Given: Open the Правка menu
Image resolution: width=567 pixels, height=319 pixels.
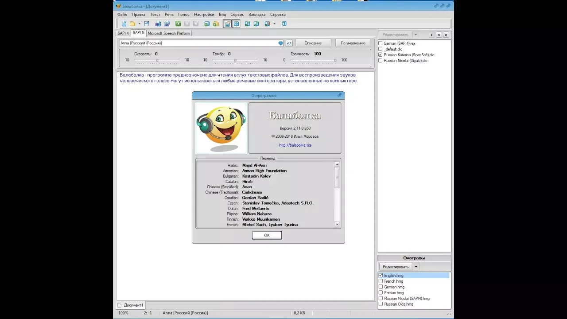Looking at the screenshot, I should click(139, 15).
